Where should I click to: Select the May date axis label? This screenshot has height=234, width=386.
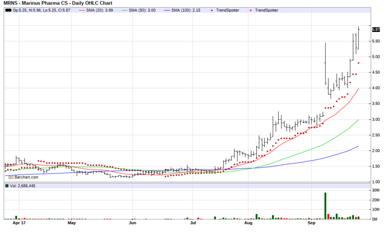tap(72, 223)
